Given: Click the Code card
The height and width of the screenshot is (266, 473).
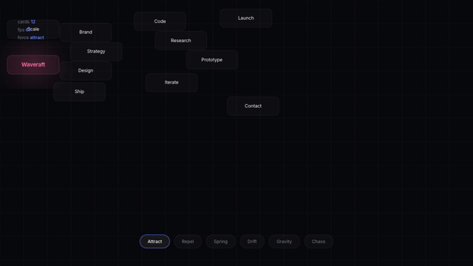Looking at the screenshot, I should (x=160, y=21).
